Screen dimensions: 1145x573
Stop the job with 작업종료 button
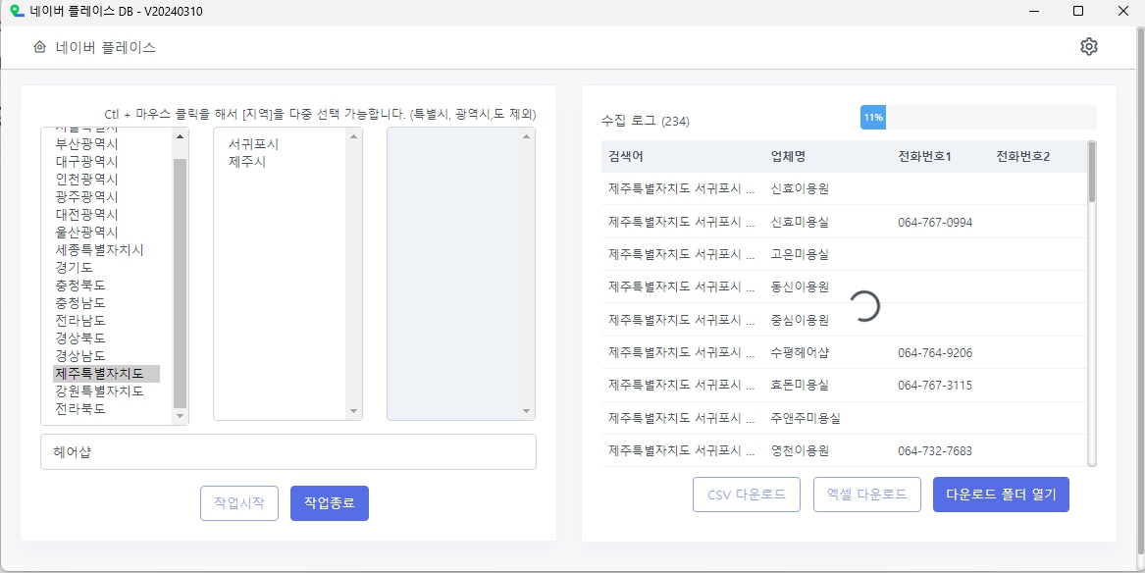[x=330, y=503]
